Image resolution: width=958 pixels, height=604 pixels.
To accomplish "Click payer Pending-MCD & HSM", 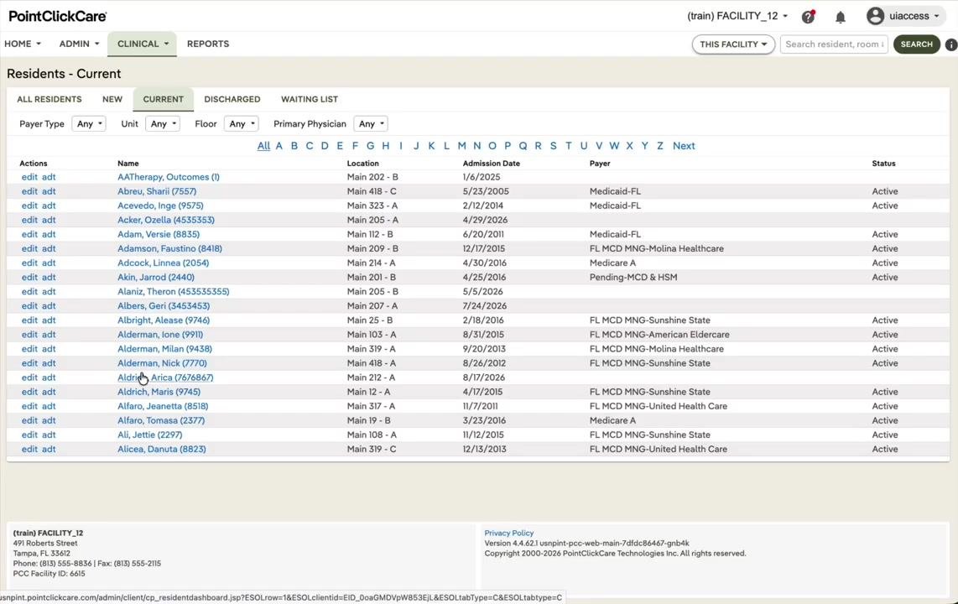I will tap(633, 278).
